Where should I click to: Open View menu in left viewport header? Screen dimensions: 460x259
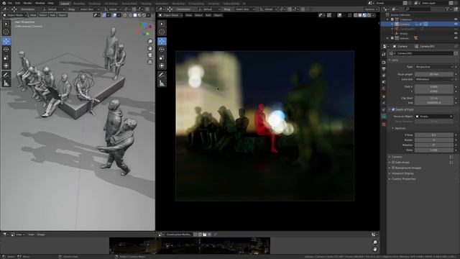[33, 15]
